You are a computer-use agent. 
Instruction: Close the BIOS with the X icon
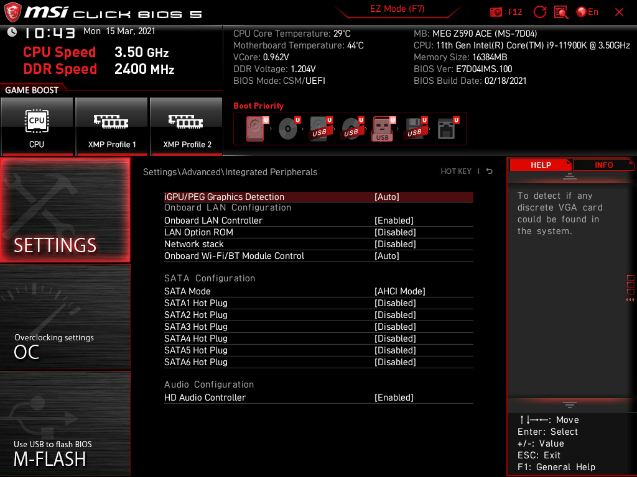tap(619, 12)
